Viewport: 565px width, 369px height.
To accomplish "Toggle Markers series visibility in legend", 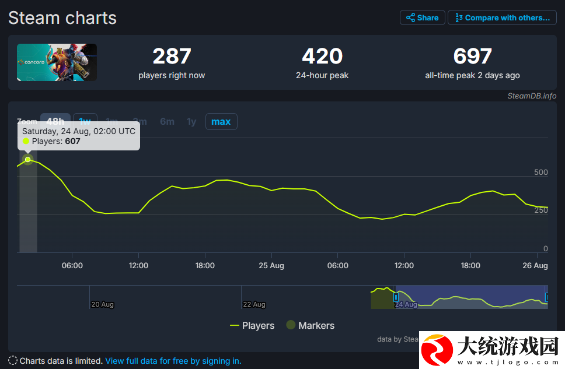I will [x=311, y=325].
